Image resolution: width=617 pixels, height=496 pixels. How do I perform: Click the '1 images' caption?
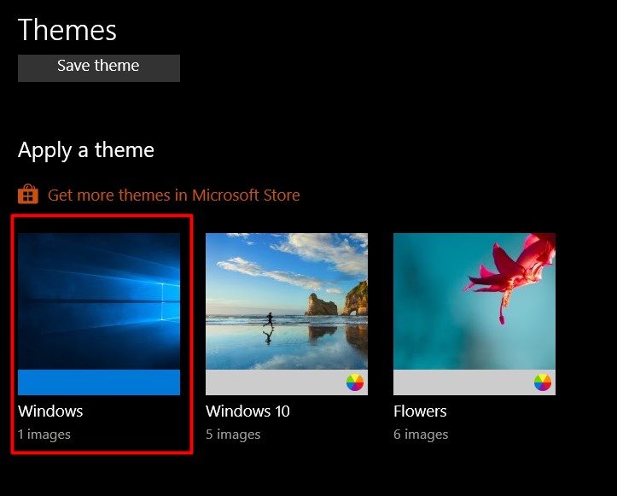point(44,435)
